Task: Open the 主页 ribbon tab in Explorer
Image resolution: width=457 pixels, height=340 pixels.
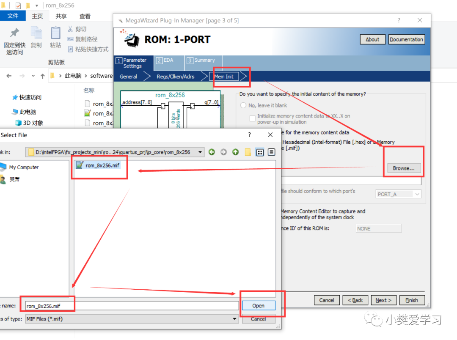Action: pyautogui.click(x=37, y=16)
